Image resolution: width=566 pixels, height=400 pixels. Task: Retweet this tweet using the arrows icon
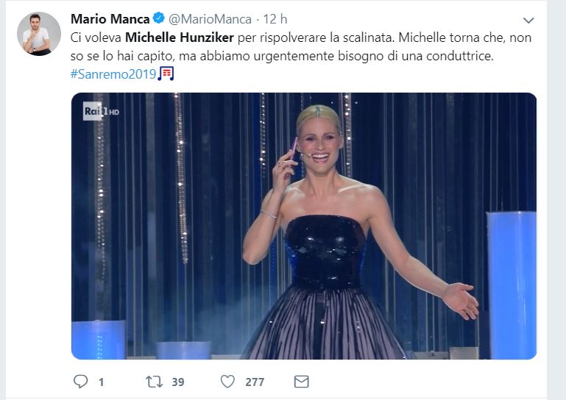153,382
